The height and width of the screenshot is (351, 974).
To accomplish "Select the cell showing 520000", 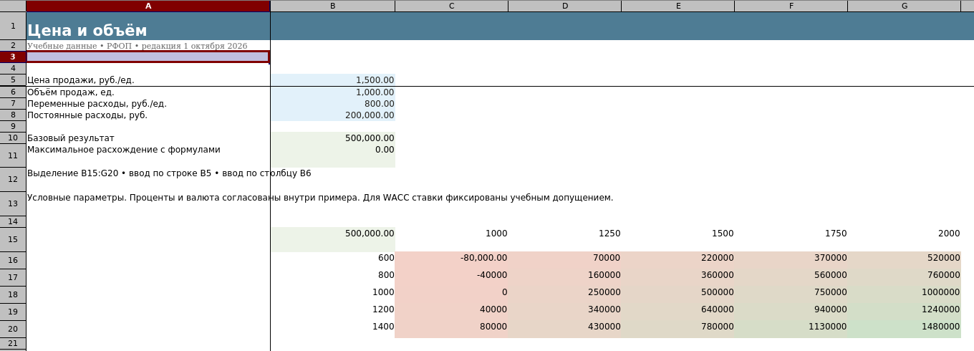I will 904,260.
